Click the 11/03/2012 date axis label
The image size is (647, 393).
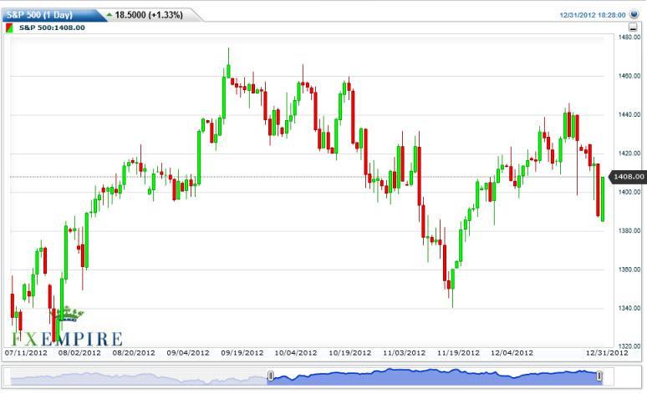[x=404, y=353]
